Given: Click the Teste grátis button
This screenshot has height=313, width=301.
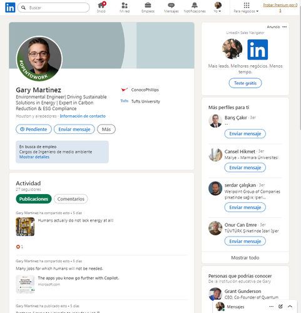Looking at the screenshot, I should coord(245,83).
